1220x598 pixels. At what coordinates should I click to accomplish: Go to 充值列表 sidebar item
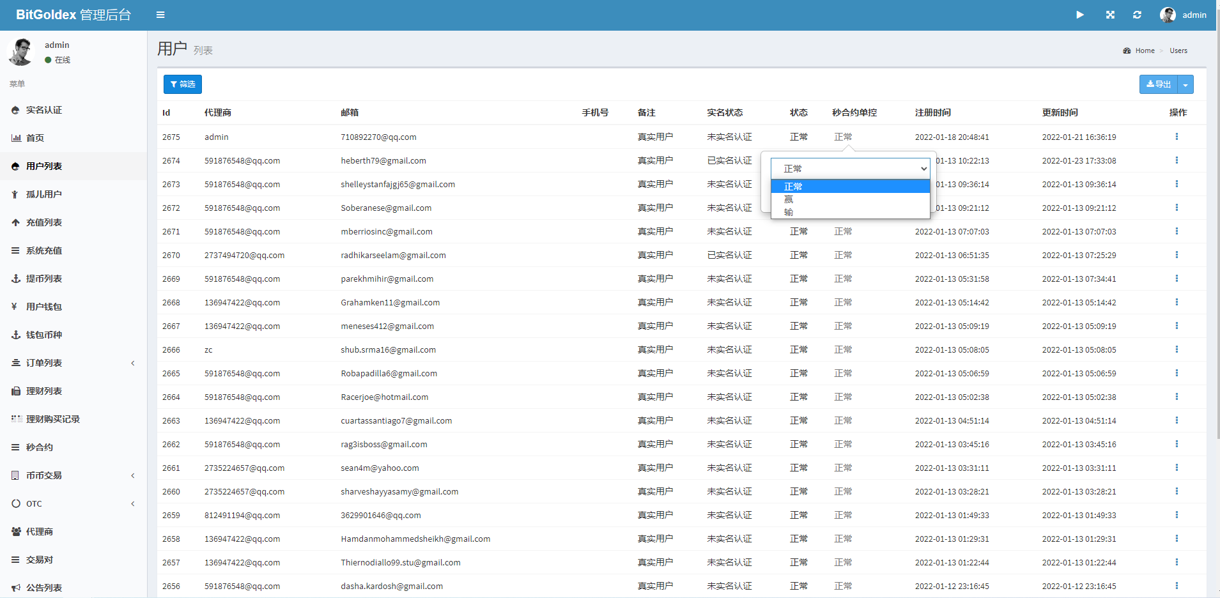click(44, 222)
